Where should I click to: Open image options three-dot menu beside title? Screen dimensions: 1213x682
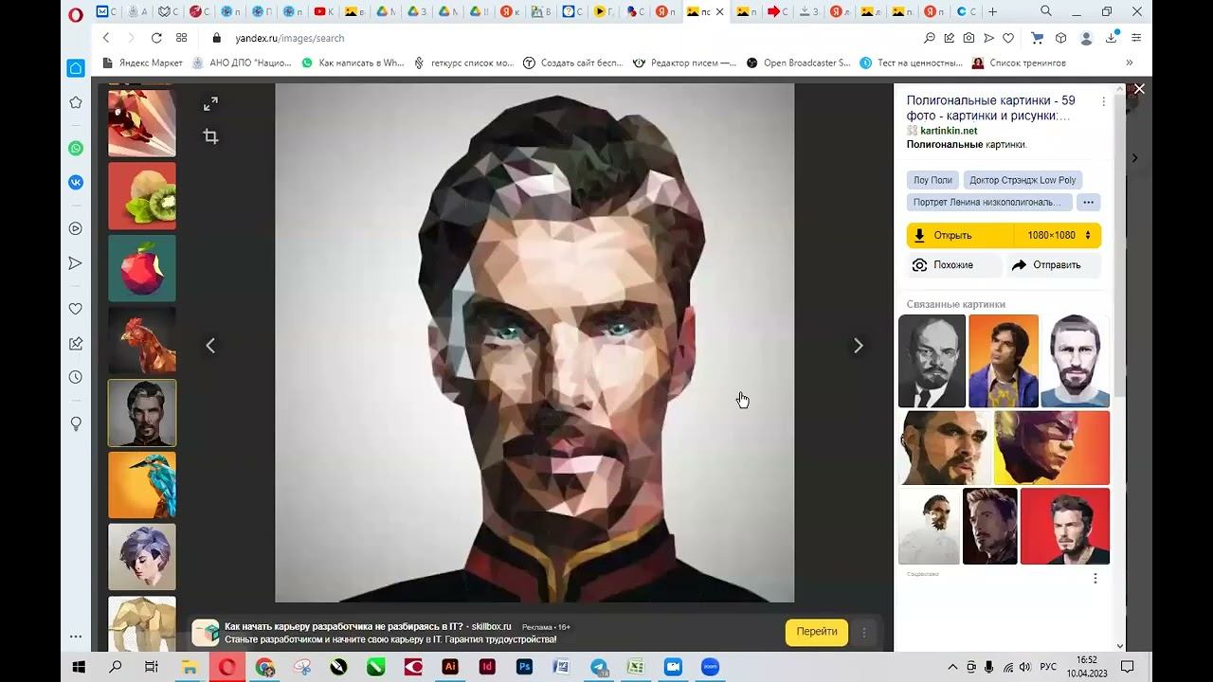coord(1103,101)
